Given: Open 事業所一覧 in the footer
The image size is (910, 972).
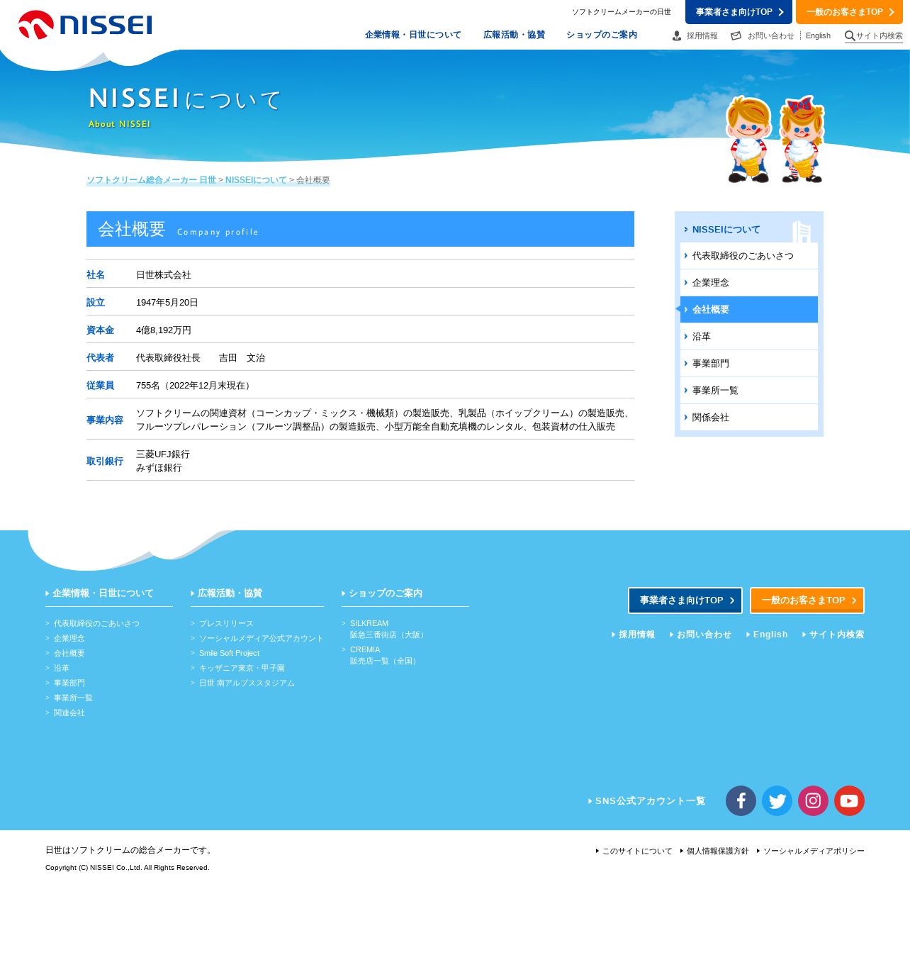Looking at the screenshot, I should click(x=73, y=698).
